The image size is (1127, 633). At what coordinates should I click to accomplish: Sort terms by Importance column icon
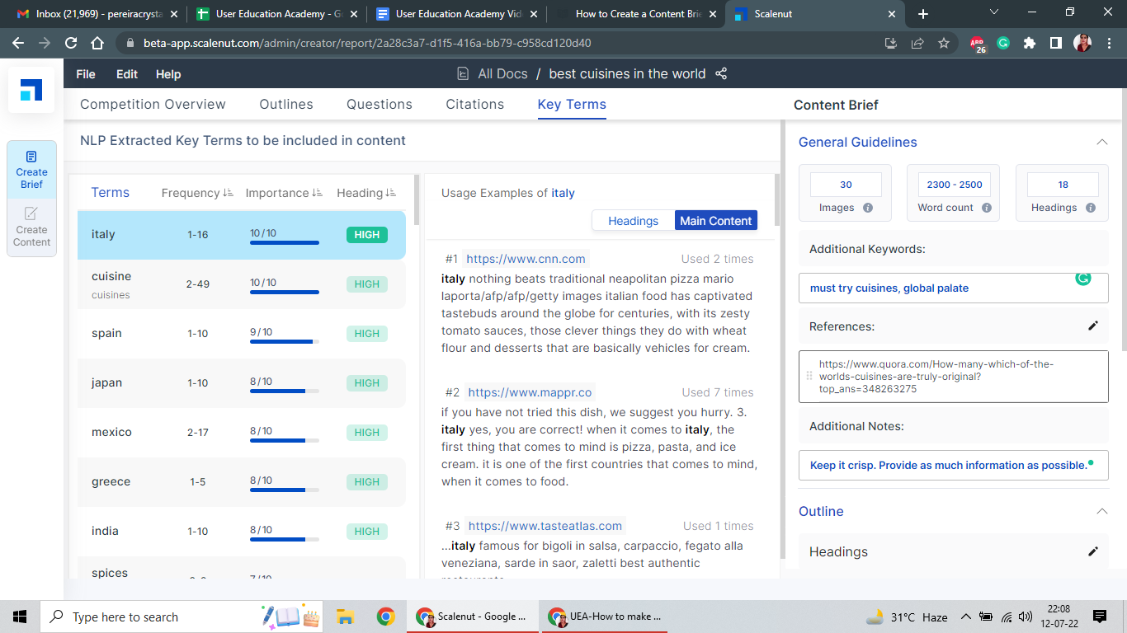[317, 193]
